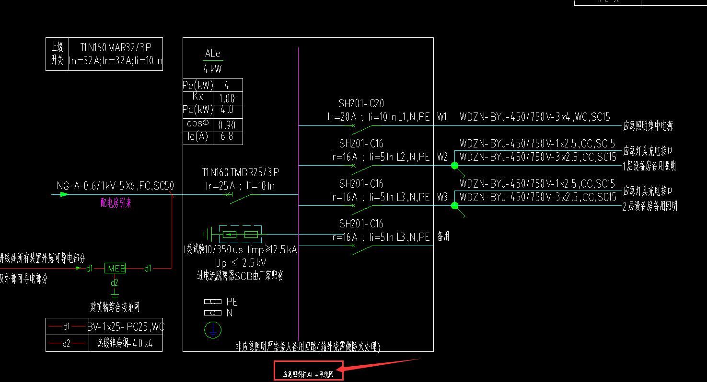Click the In=32A;Ir=32A;Ii=10In text

coord(116,61)
